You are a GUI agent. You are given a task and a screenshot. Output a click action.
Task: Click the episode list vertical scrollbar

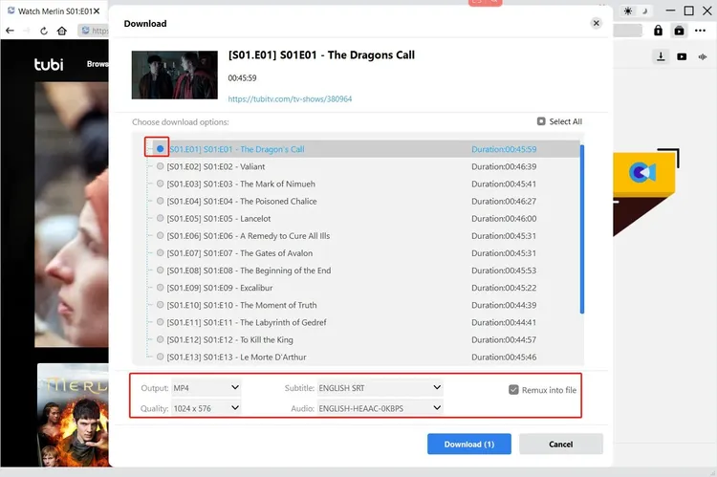(x=582, y=229)
